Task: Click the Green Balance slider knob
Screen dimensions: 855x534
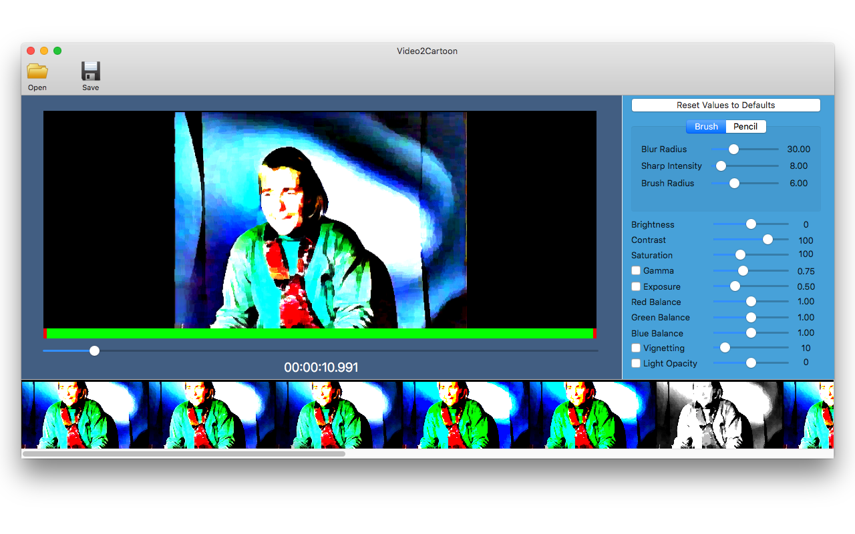Action: (x=751, y=317)
